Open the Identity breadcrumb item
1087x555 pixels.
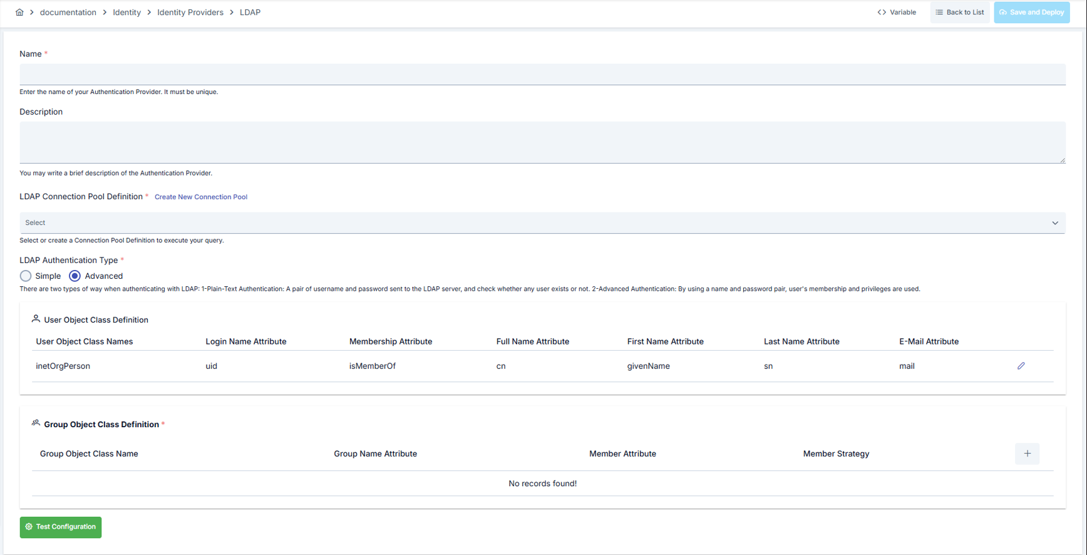[126, 12]
